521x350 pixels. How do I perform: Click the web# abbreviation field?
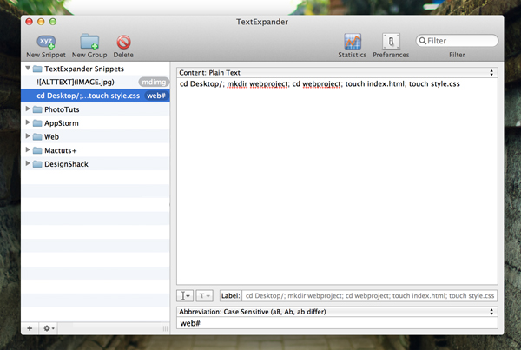point(337,323)
